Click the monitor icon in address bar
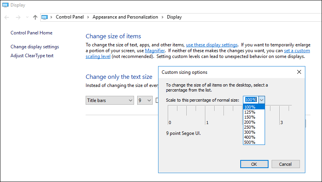 [x=44, y=17]
